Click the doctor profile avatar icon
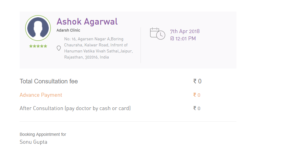This screenshot has width=284, height=151. [38, 28]
